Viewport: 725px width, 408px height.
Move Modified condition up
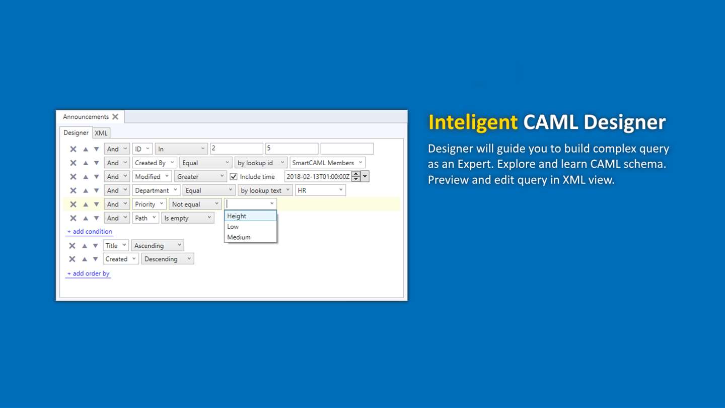pos(86,177)
